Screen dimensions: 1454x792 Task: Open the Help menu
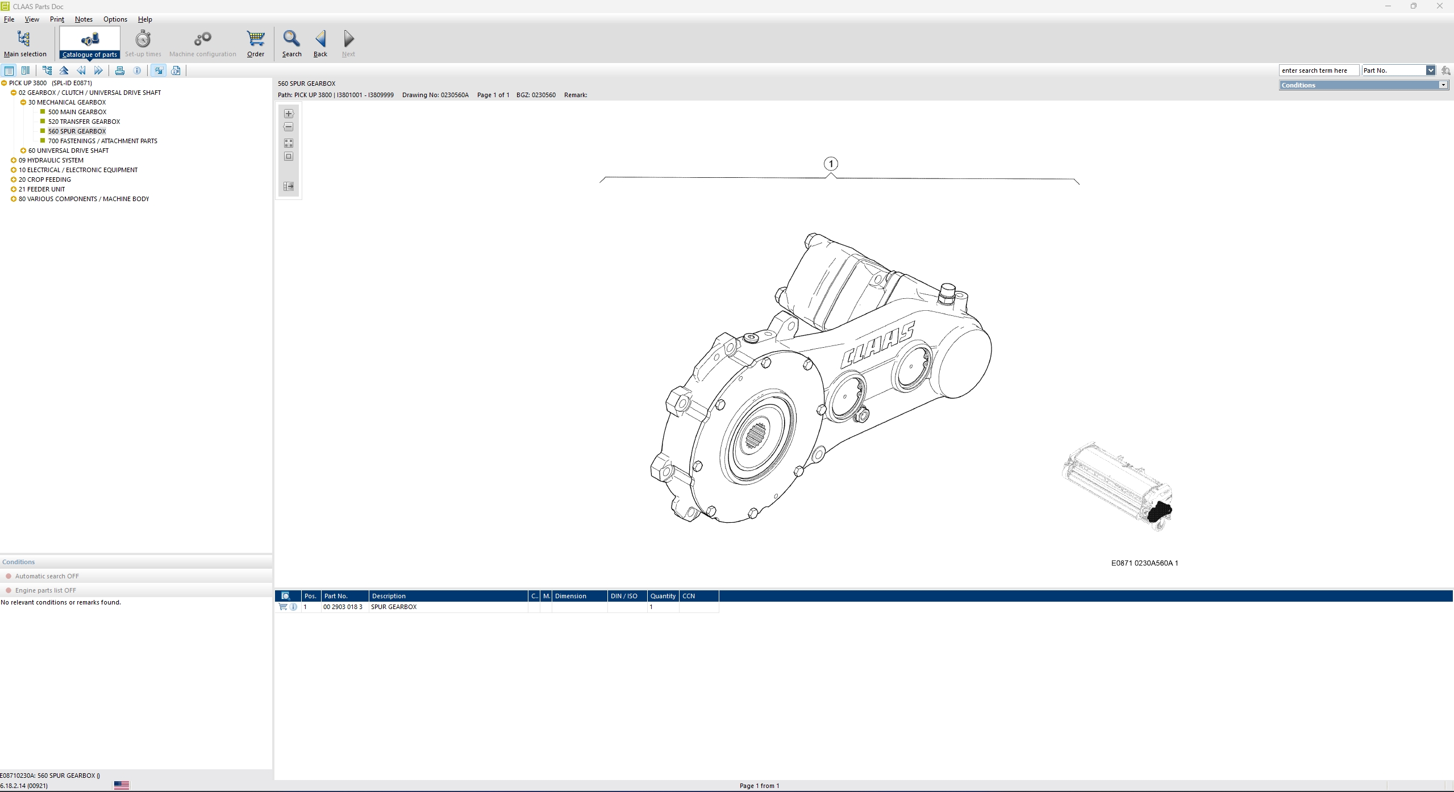click(145, 19)
